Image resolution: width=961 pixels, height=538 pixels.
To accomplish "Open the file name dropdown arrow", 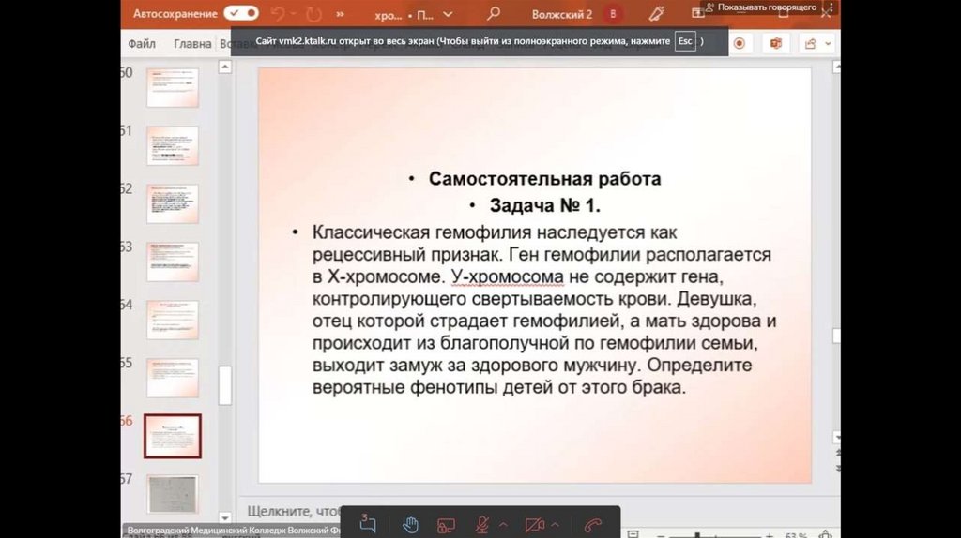I will tap(447, 15).
